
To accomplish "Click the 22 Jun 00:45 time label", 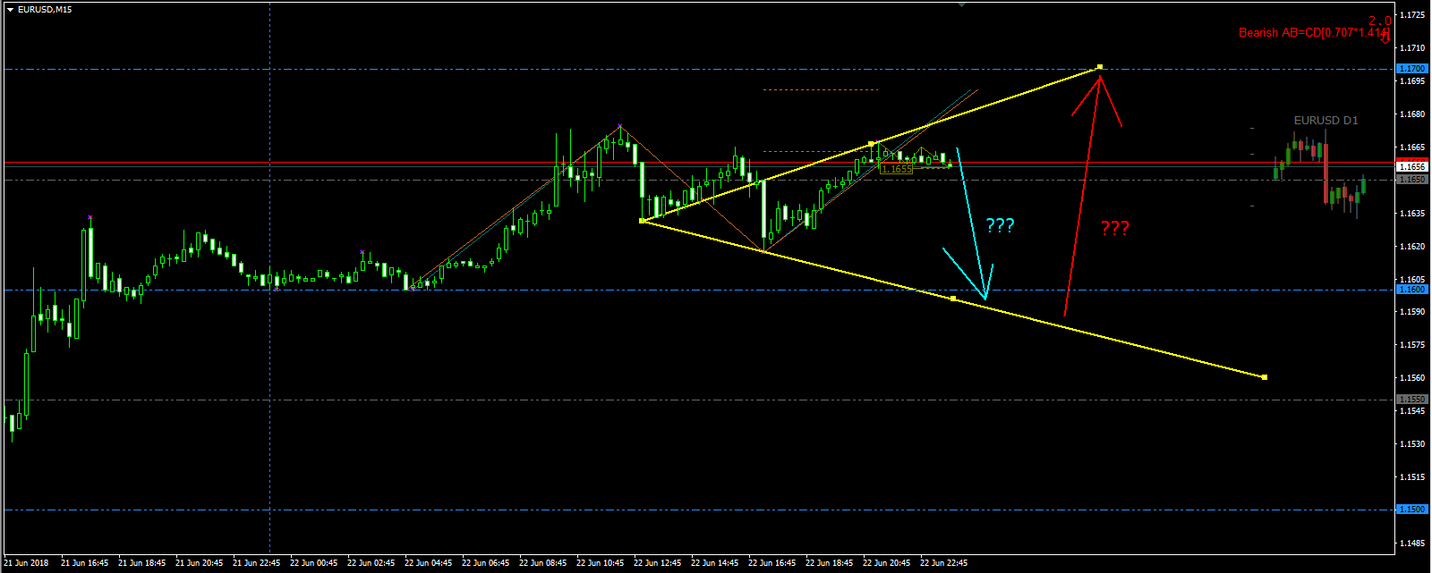I will 313,563.
